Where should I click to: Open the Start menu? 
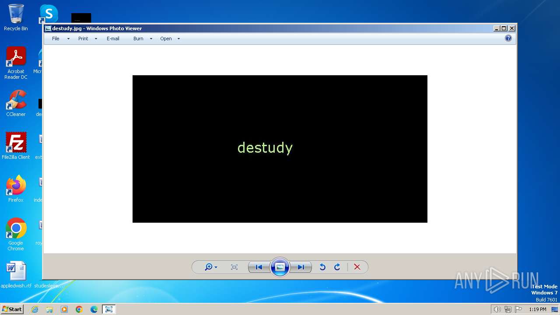tap(12, 309)
